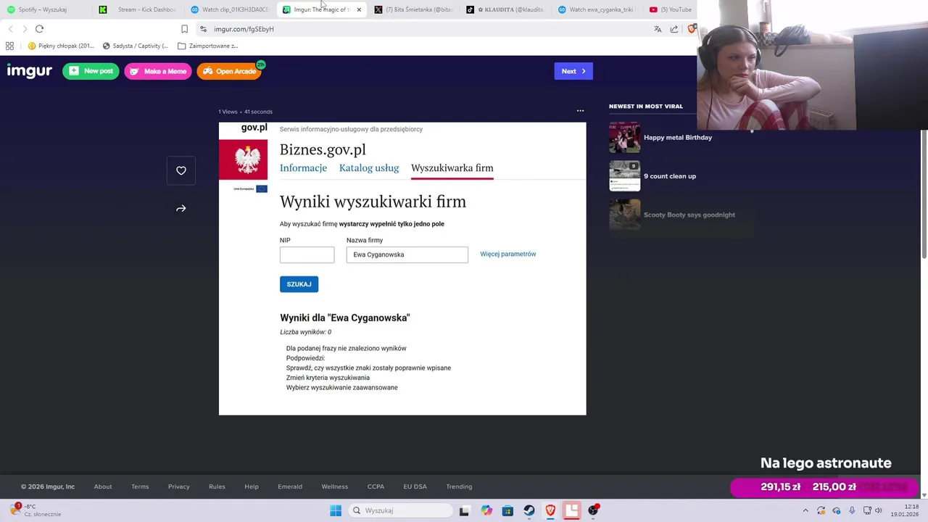Viewport: 928px width, 522px height.
Task: Bookmark this page icon
Action: coord(184,29)
